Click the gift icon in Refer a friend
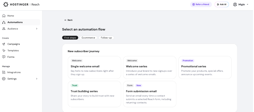The width and height of the screenshot is (254, 112). click(x=193, y=5)
